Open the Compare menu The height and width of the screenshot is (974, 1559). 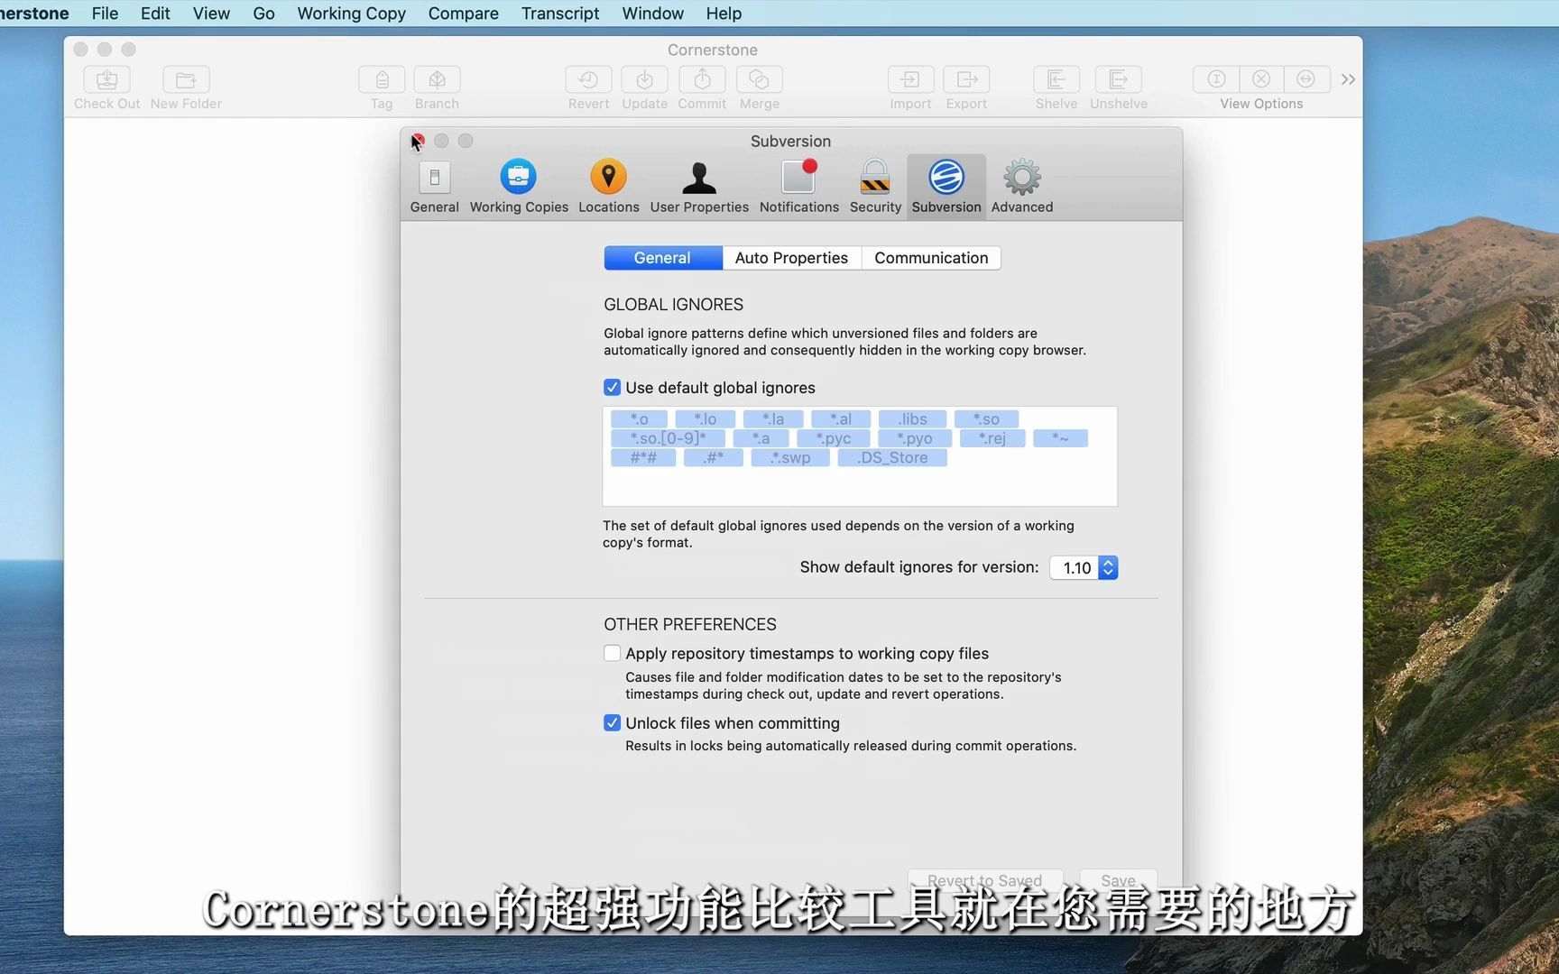(x=463, y=14)
